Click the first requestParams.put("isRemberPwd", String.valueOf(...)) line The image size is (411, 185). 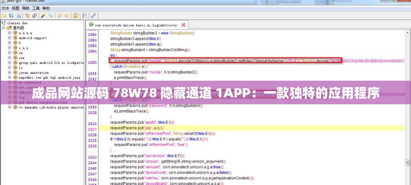coord(163,133)
